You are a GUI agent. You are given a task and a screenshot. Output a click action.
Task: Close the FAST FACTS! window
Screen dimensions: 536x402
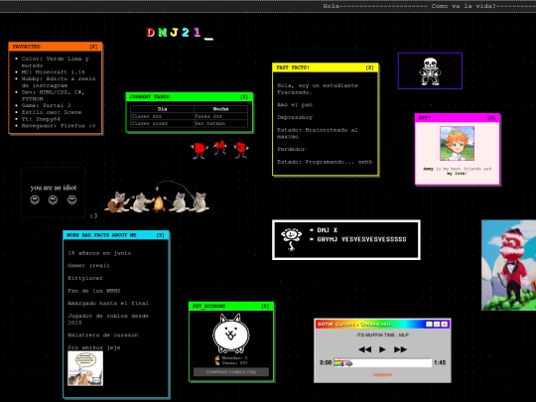[x=370, y=67]
